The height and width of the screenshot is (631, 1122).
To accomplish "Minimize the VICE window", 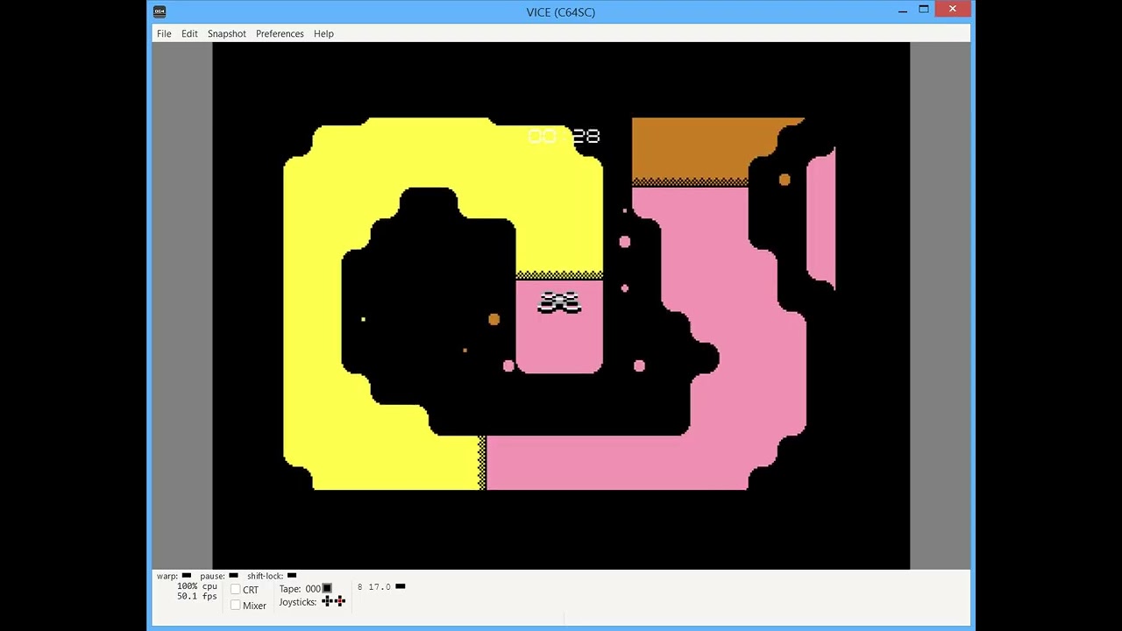I will pos(903,11).
